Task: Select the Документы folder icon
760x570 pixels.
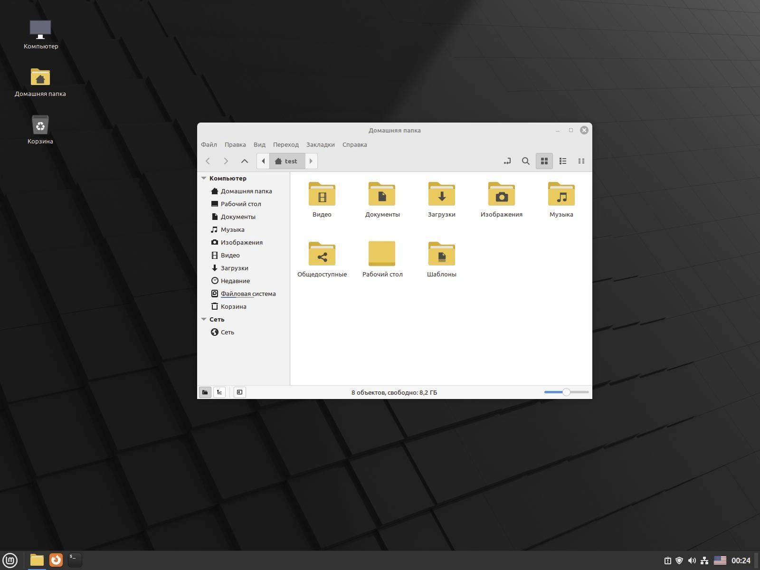Action: click(382, 194)
